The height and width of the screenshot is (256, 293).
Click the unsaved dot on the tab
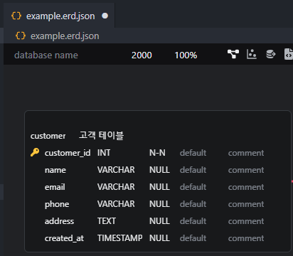pos(105,16)
